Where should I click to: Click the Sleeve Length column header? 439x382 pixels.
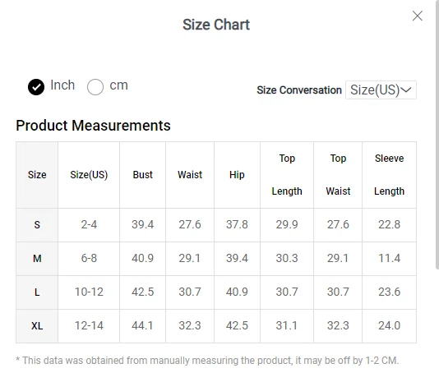tap(389, 175)
